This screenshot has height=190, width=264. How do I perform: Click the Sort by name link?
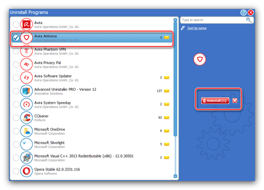tap(197, 28)
